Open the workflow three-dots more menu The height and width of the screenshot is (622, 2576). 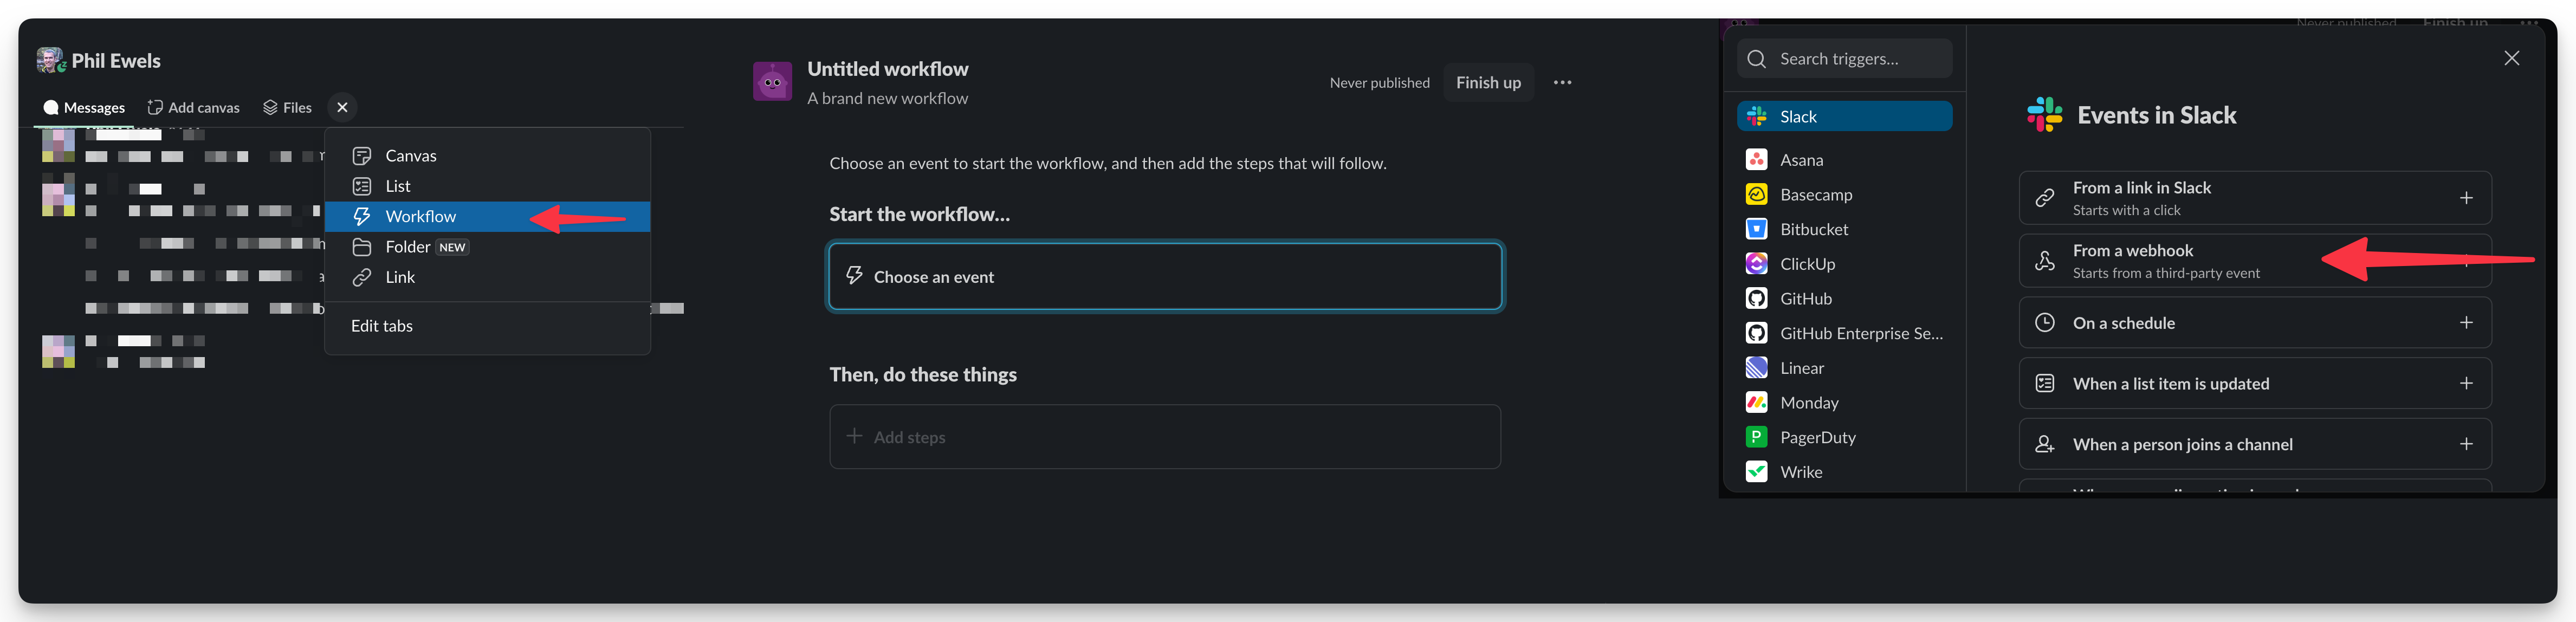(x=1562, y=82)
